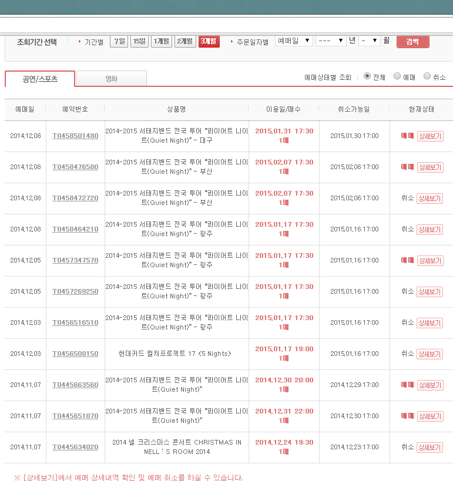This screenshot has height=481, width=453.
Task: Choose the 2개월 period filter
Action: pos(185,41)
